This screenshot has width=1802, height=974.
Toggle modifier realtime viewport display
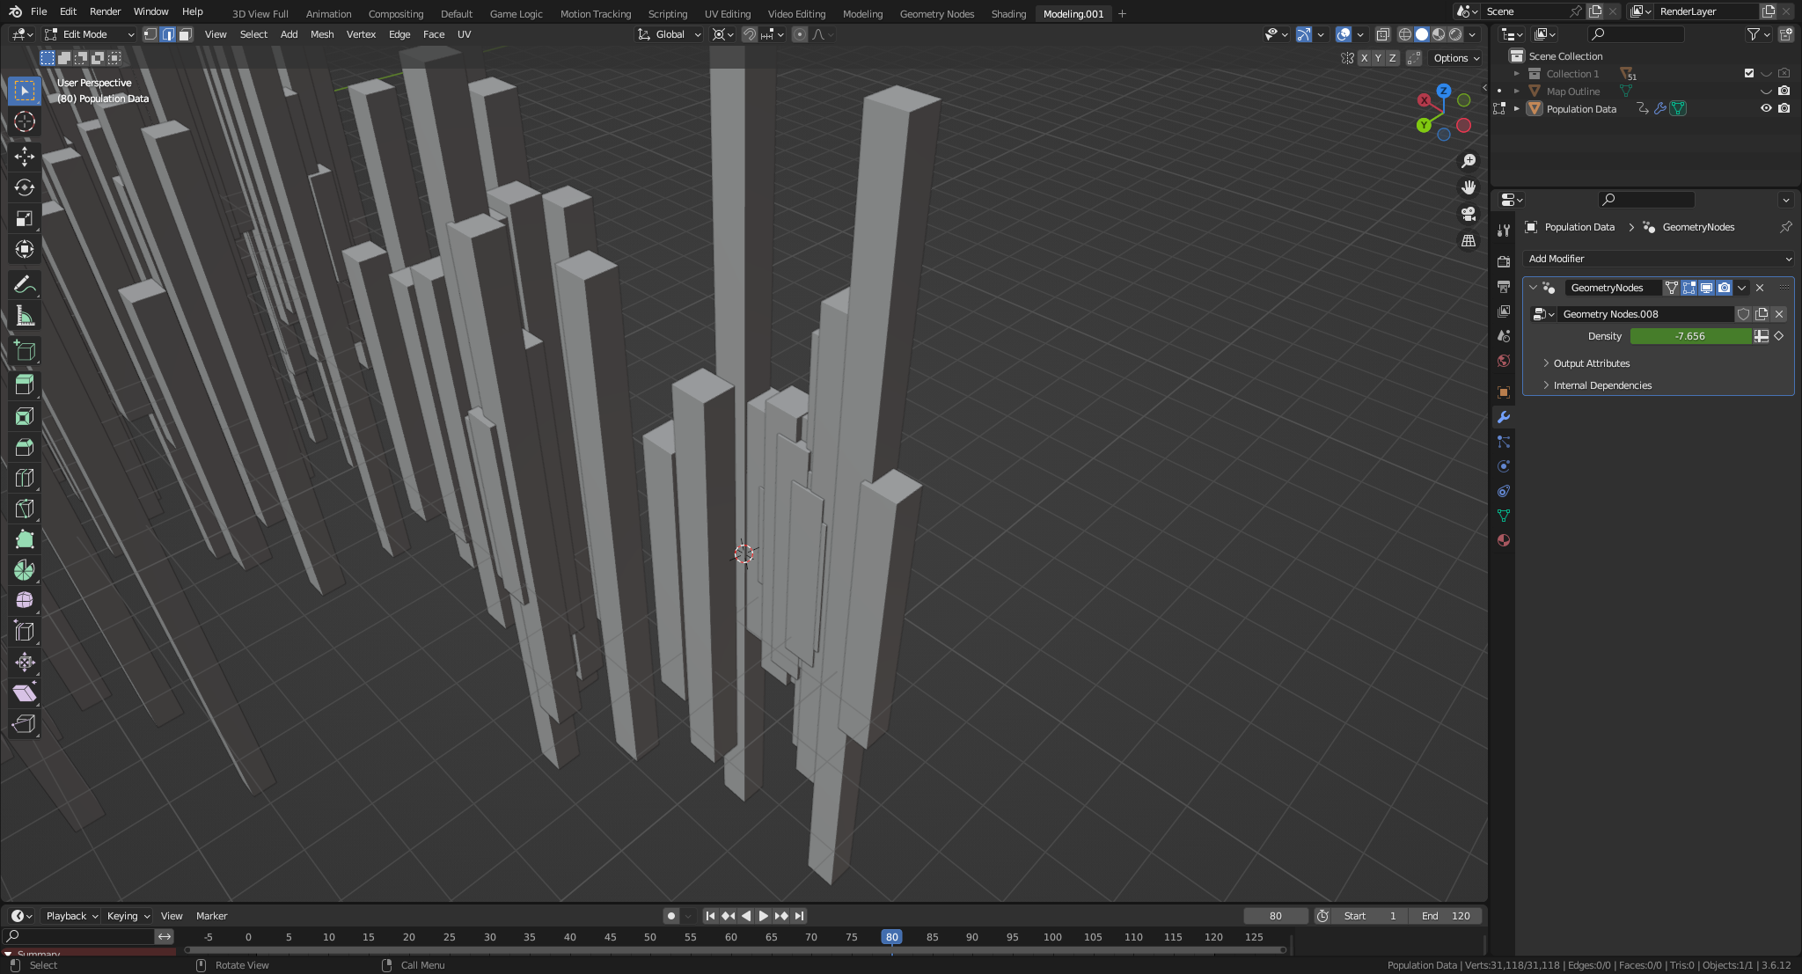pos(1706,288)
